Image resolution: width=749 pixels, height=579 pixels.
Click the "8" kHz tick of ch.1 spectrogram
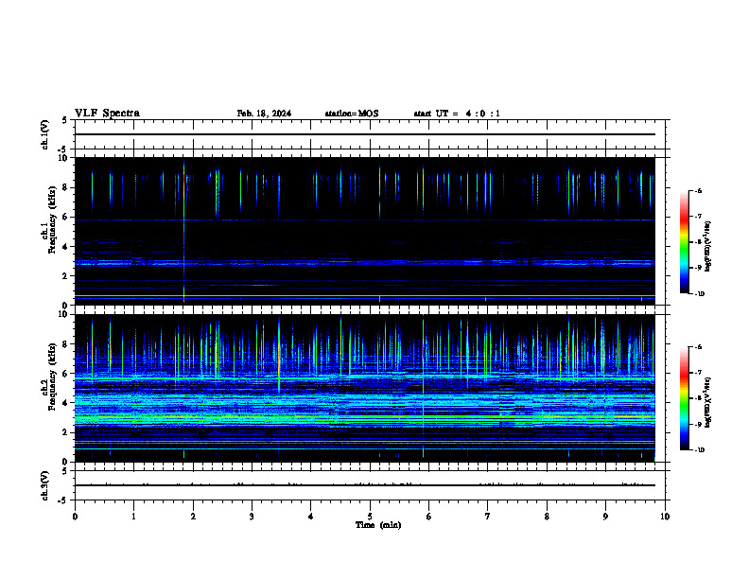[66, 187]
